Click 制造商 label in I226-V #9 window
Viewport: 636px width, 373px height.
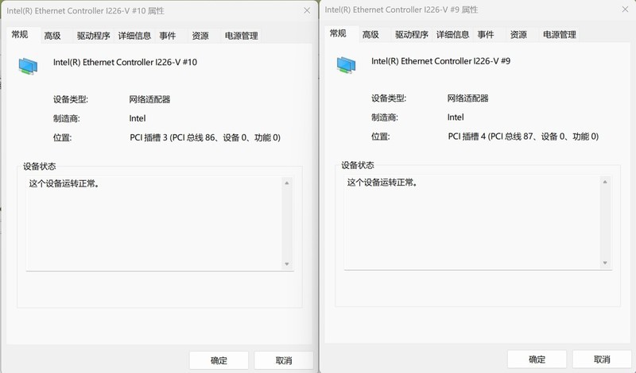[385, 117]
